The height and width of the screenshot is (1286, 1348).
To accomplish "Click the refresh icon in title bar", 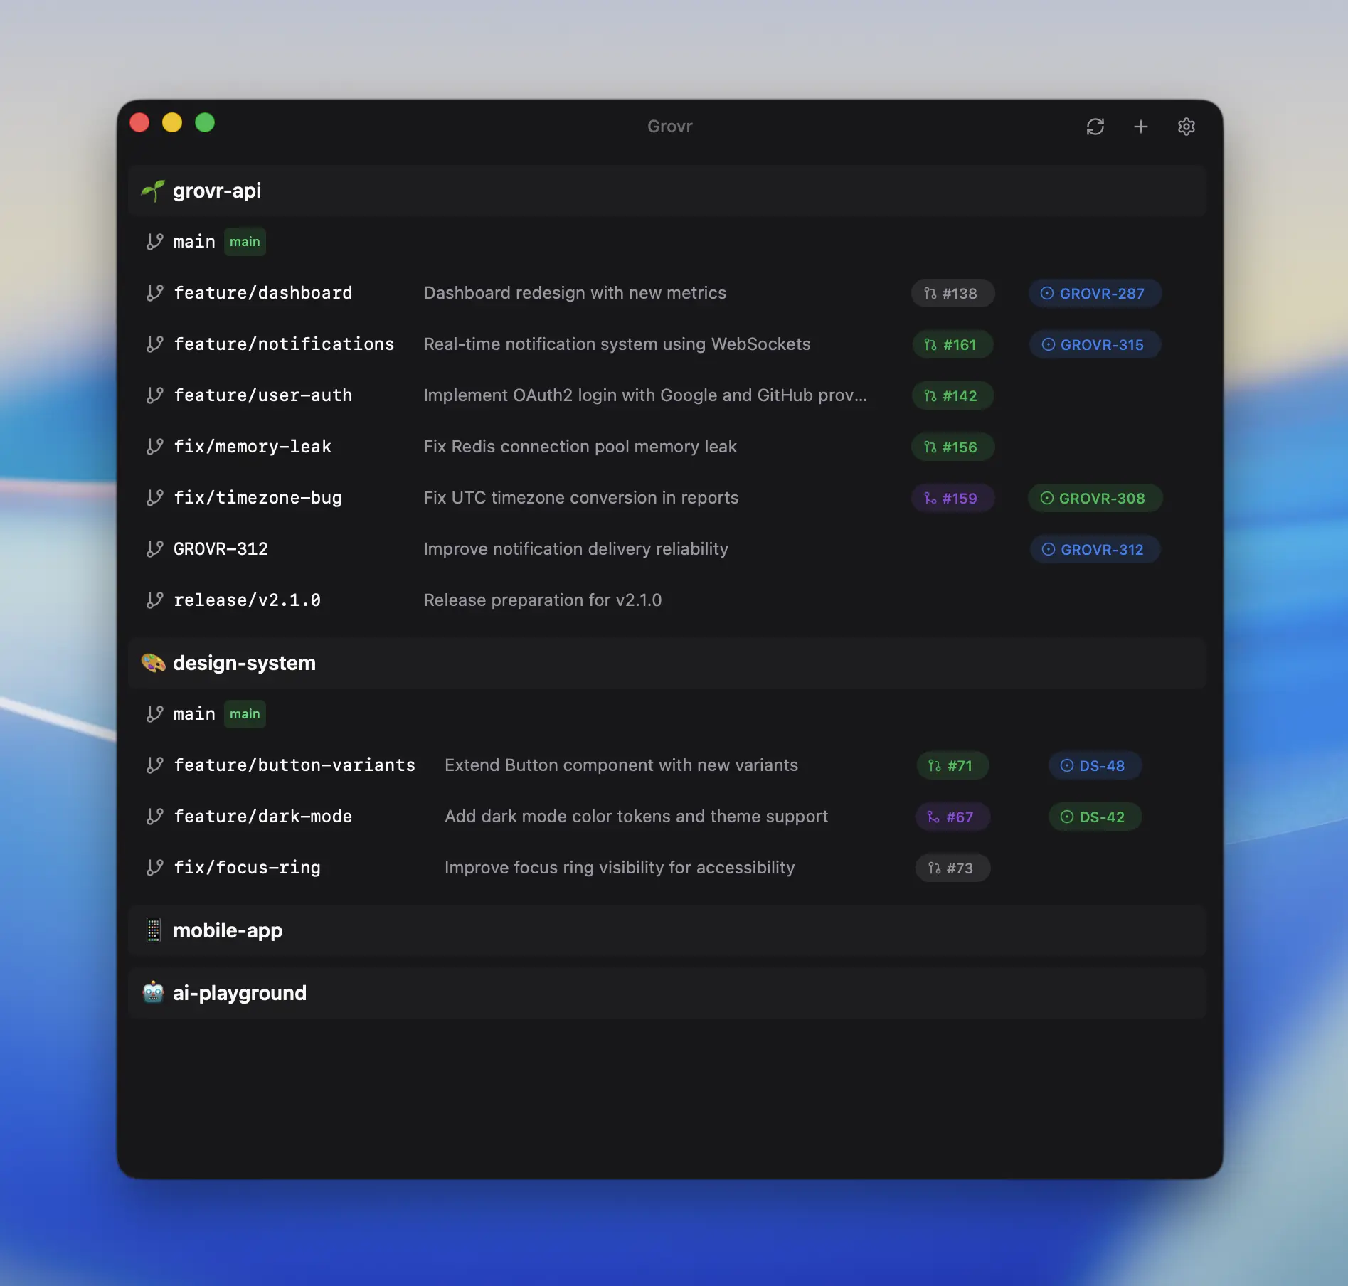I will (x=1095, y=127).
